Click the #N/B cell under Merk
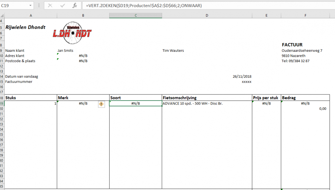Viewport: 335px width, 190px height. point(83,103)
